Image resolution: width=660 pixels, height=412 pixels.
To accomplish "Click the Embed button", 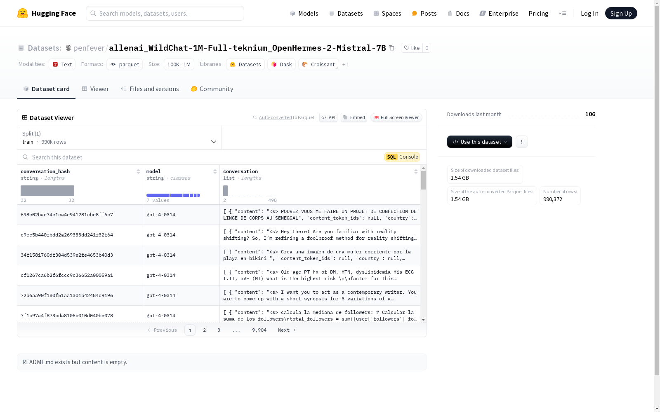I will 354,117.
